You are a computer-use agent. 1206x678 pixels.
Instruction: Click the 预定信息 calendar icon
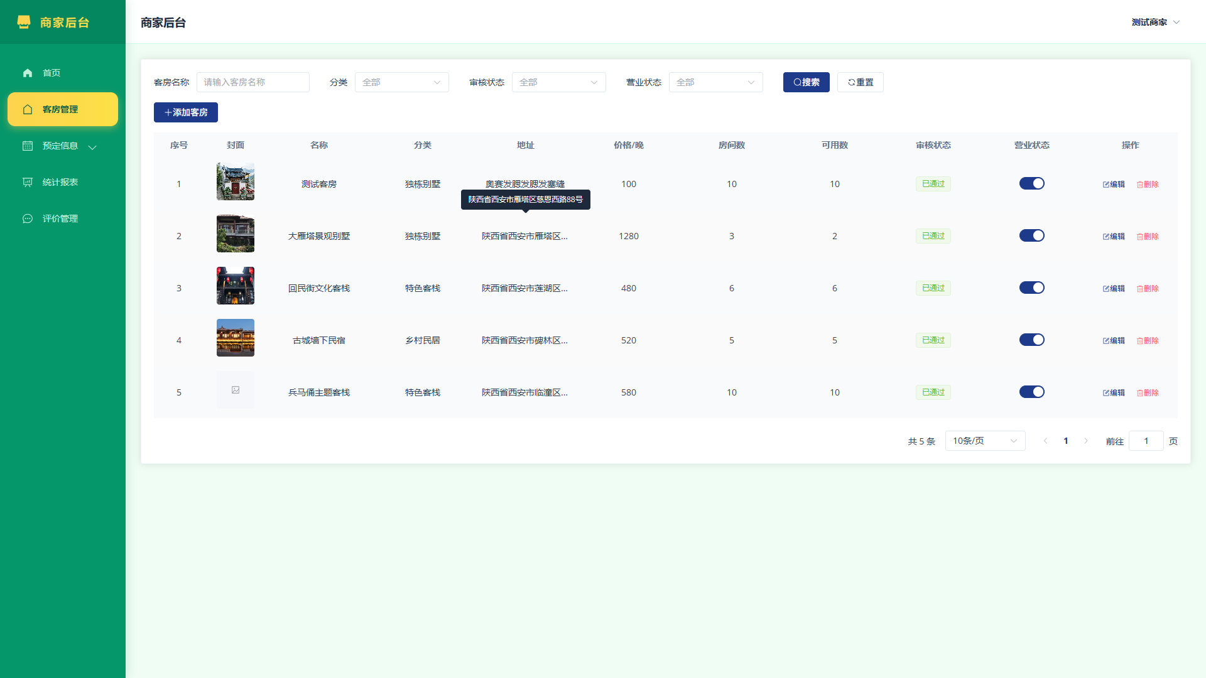point(28,146)
